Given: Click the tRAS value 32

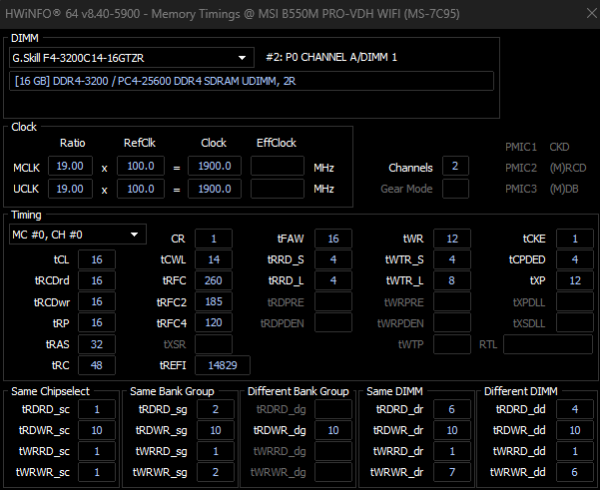Looking at the screenshot, I should pyautogui.click(x=97, y=343).
